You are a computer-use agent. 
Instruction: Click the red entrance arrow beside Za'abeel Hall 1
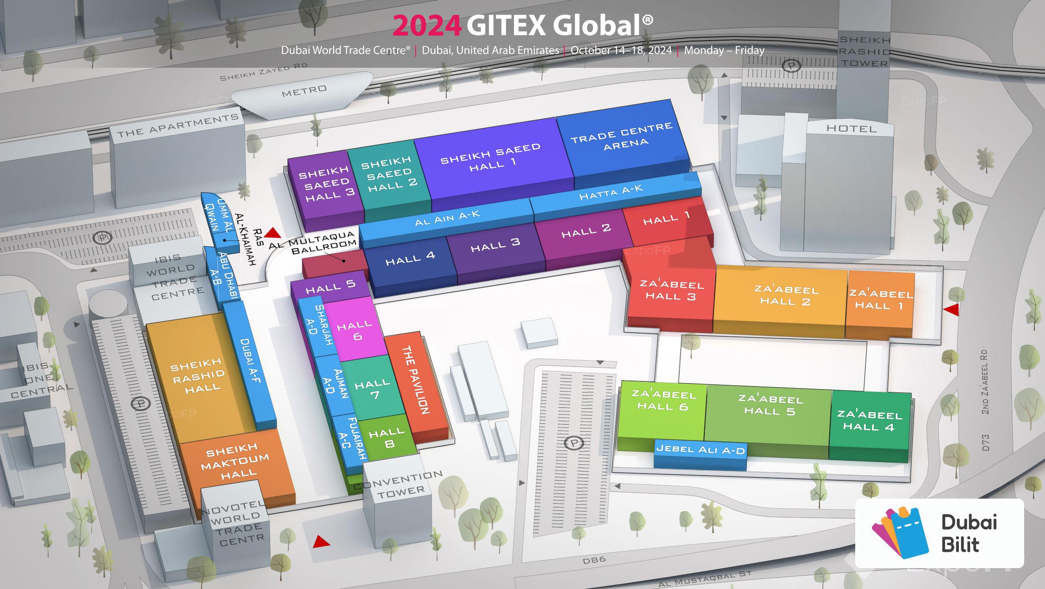pyautogui.click(x=952, y=310)
